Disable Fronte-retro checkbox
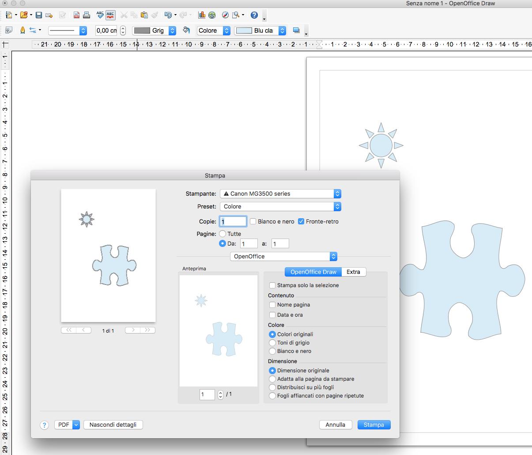This screenshot has height=455, width=532. point(301,221)
